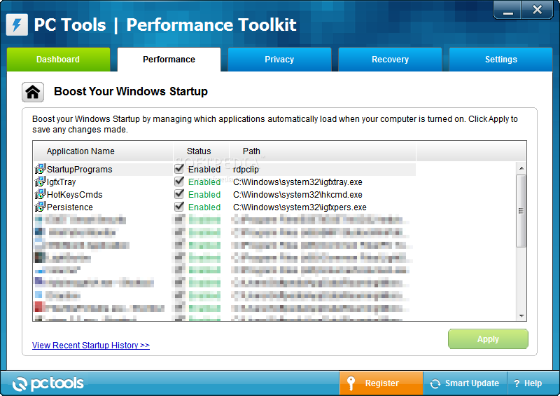Click the igfxtray.exe path cell
The height and width of the screenshot is (396, 560).
pos(297,182)
